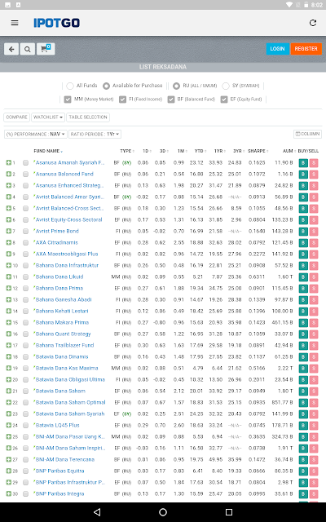Sort by AUM column header

click(x=289, y=151)
